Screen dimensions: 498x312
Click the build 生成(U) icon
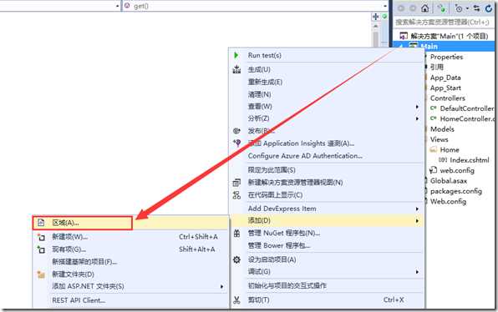[x=236, y=69]
